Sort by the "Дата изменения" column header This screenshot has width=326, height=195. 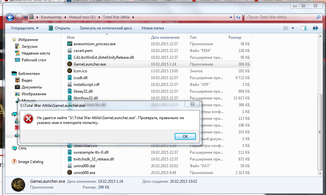pyautogui.click(x=168, y=37)
